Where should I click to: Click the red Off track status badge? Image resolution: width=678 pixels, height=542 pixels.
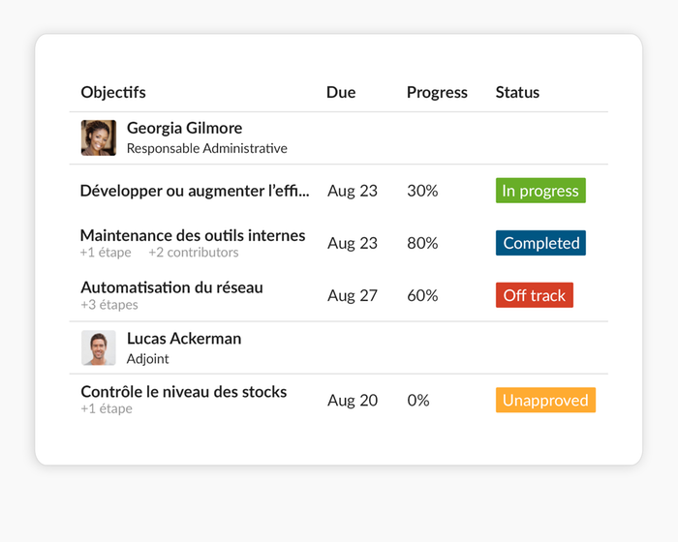point(534,295)
